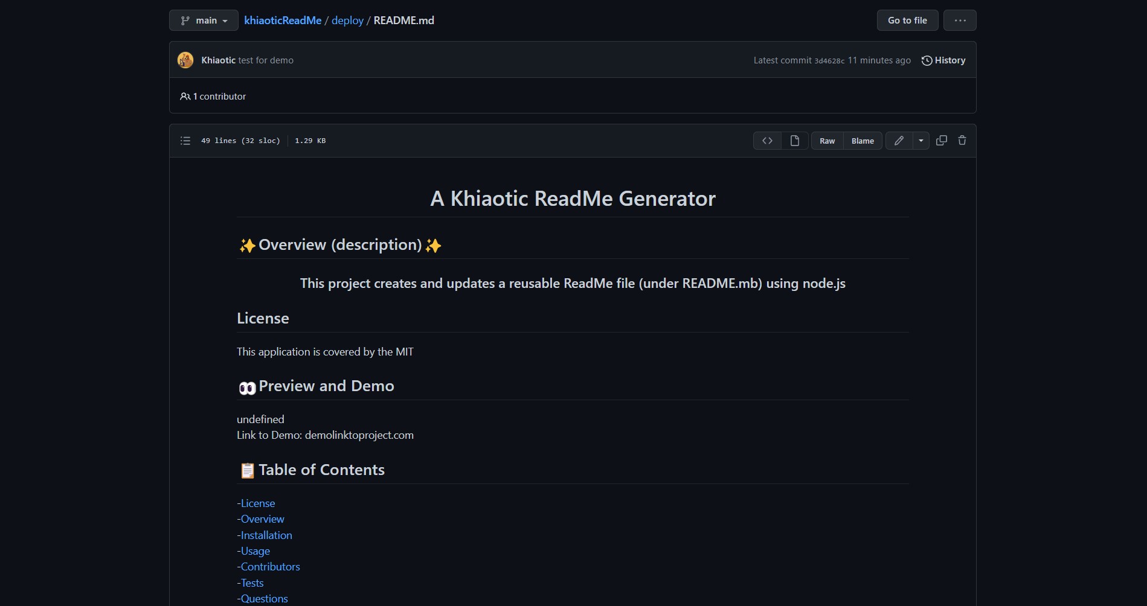This screenshot has width=1147, height=606.
Task: Copy raw file contents using the copy icon
Action: coord(940,140)
